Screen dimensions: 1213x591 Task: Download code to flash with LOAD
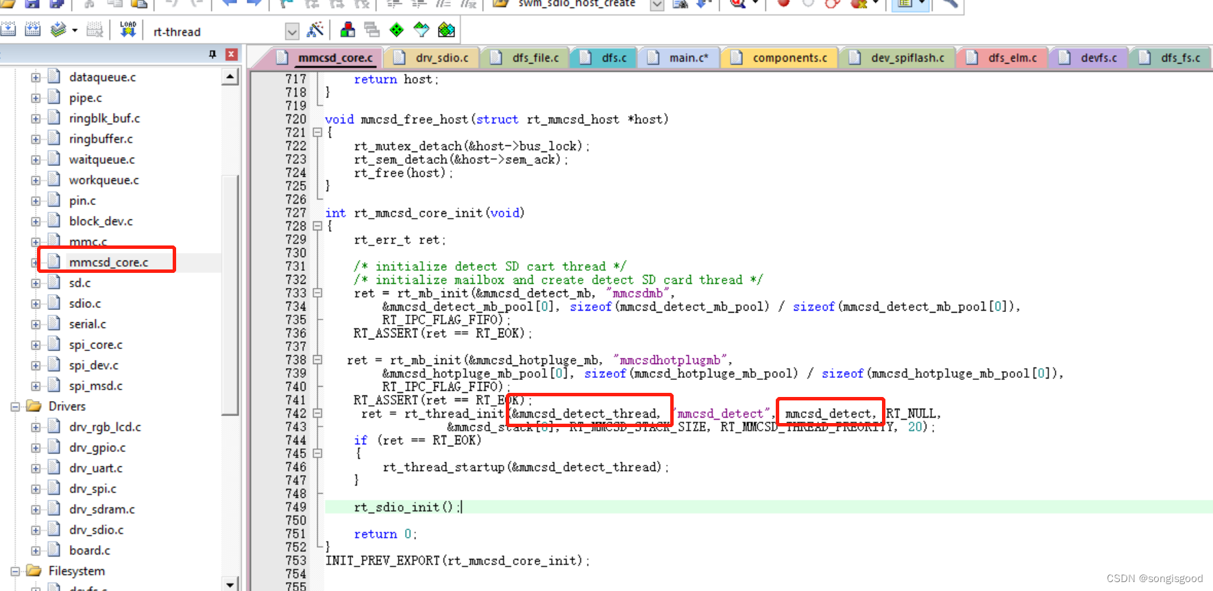click(x=128, y=29)
